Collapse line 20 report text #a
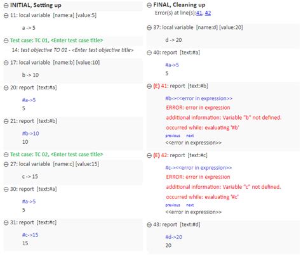The image size is (301, 256). point(6,88)
